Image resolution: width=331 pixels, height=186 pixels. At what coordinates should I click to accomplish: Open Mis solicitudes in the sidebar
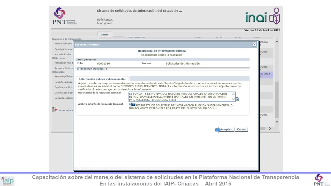63,54
